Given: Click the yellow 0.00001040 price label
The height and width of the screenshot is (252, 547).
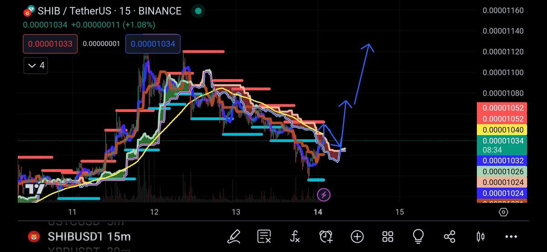Looking at the screenshot, I should click(501, 130).
